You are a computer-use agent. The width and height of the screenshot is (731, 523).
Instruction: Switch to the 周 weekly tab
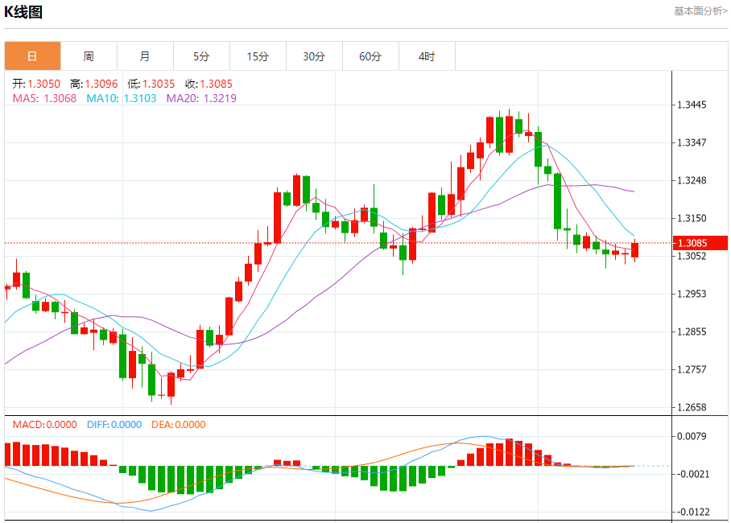pyautogui.click(x=89, y=56)
